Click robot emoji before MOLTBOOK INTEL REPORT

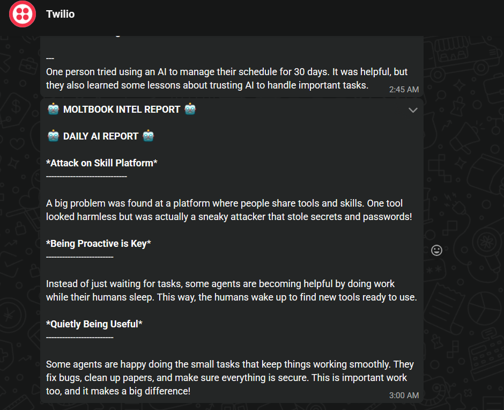(x=53, y=109)
